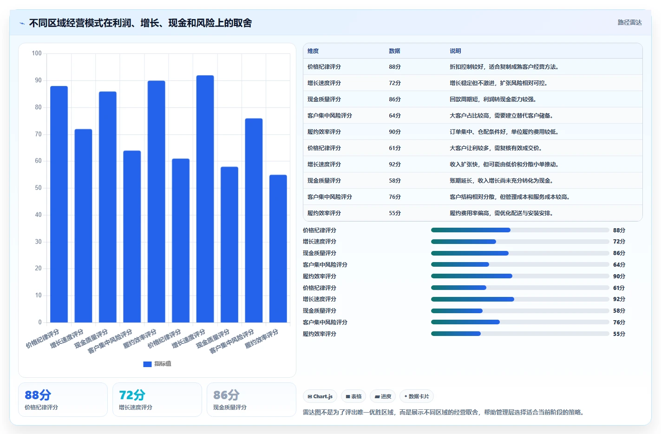Click the progress bar ending with 55分
The width and height of the screenshot is (661, 434).
pyautogui.click(x=520, y=334)
